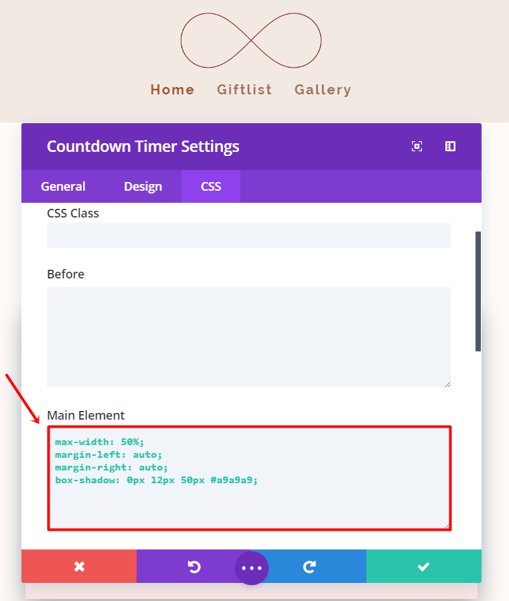
Task: Click inside the Before CSS textarea
Action: point(248,337)
